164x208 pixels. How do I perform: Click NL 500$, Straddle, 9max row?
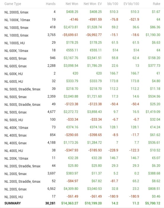tap(82, 89)
